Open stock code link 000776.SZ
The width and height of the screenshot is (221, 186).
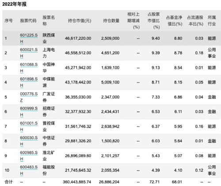click(29, 97)
